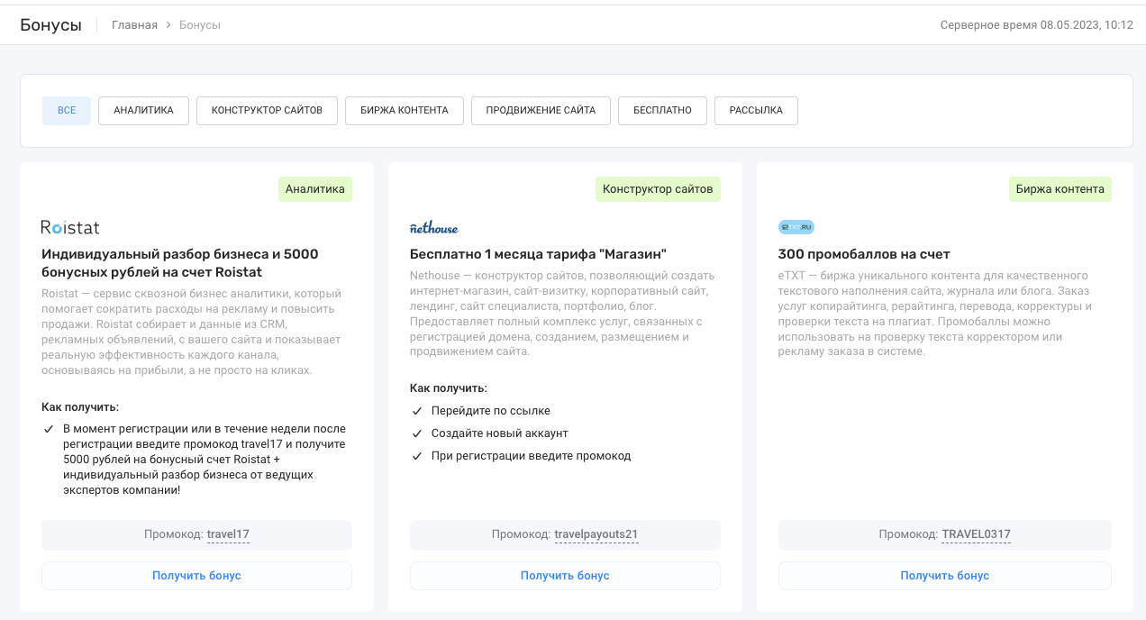The width and height of the screenshot is (1146, 620).
Task: Click the Бонусы breadcrumb item
Action: [200, 25]
